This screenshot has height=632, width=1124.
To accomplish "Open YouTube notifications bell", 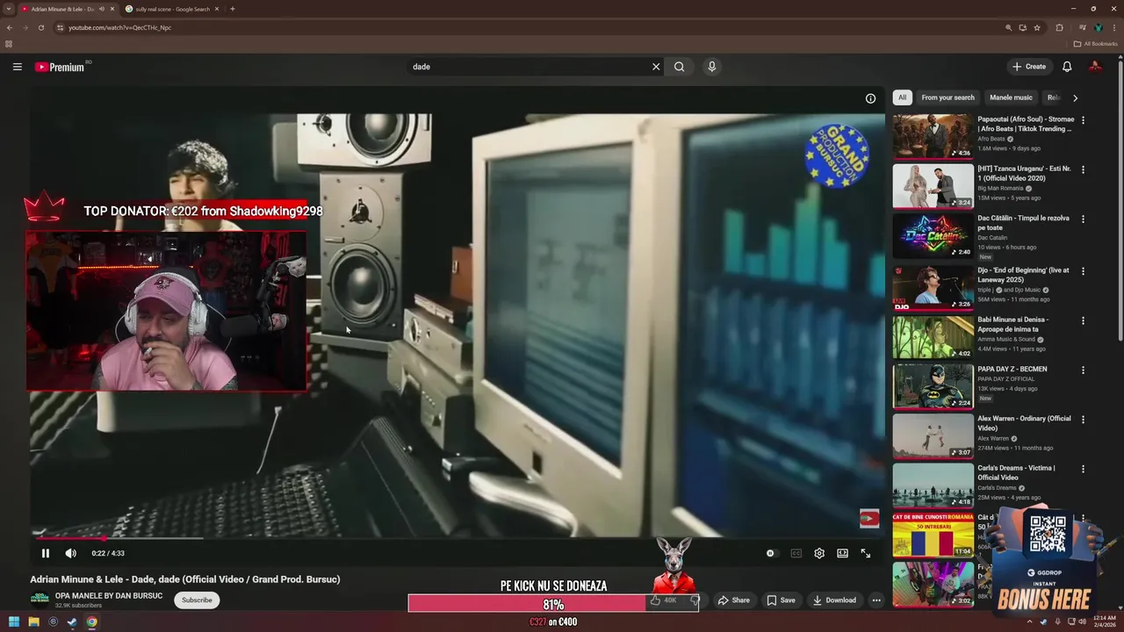I will click(1067, 67).
